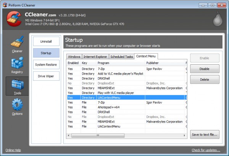The image size is (229, 156).
Task: Click the Piriform pear icon
Action: 218,19
